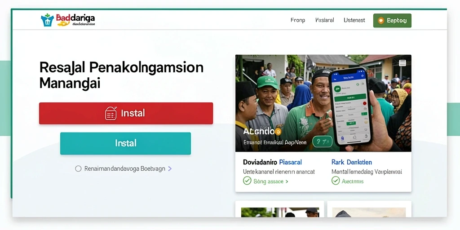Select the outlined 9 7 badge on photo
This screenshot has height=230, width=460.
pos(323,142)
